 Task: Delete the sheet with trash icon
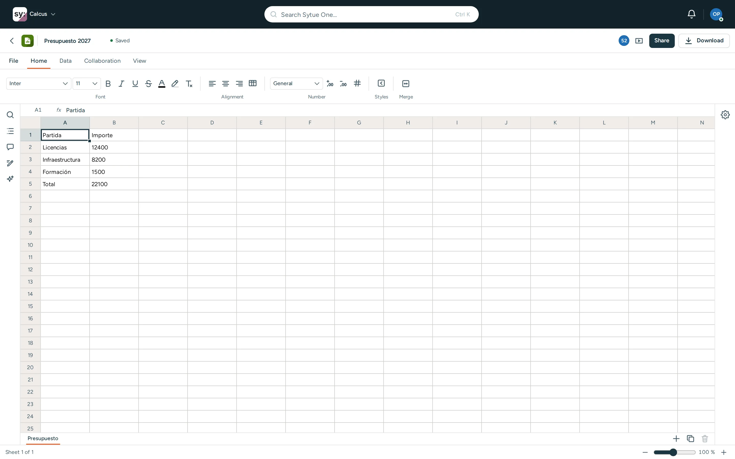pyautogui.click(x=705, y=439)
